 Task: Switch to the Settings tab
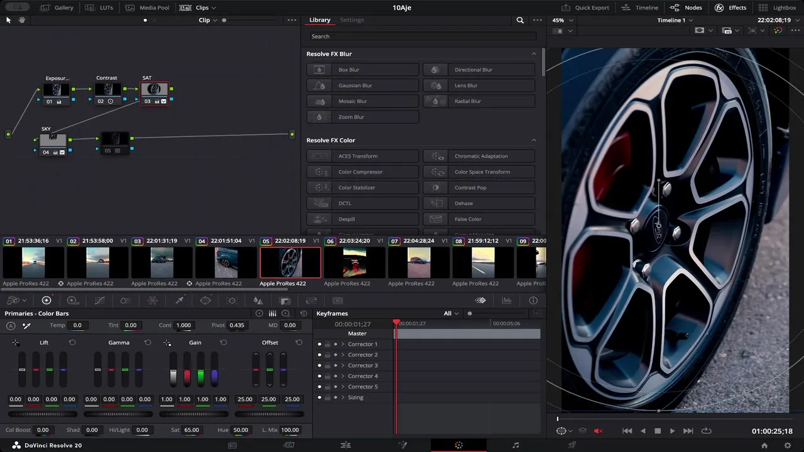tap(352, 20)
